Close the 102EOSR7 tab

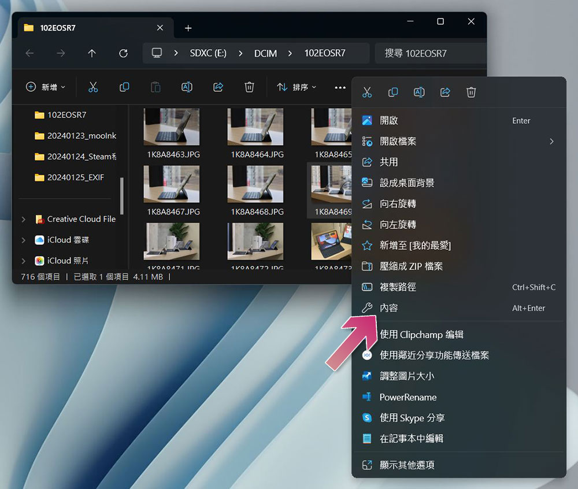(160, 28)
